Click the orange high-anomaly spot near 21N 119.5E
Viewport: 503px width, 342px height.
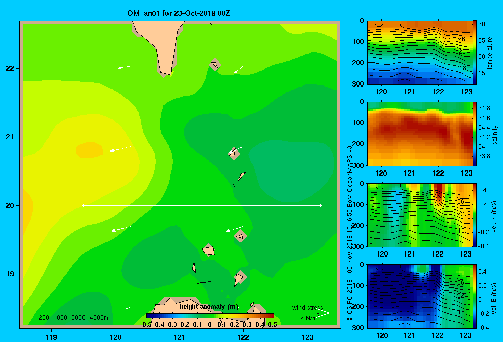click(x=90, y=150)
